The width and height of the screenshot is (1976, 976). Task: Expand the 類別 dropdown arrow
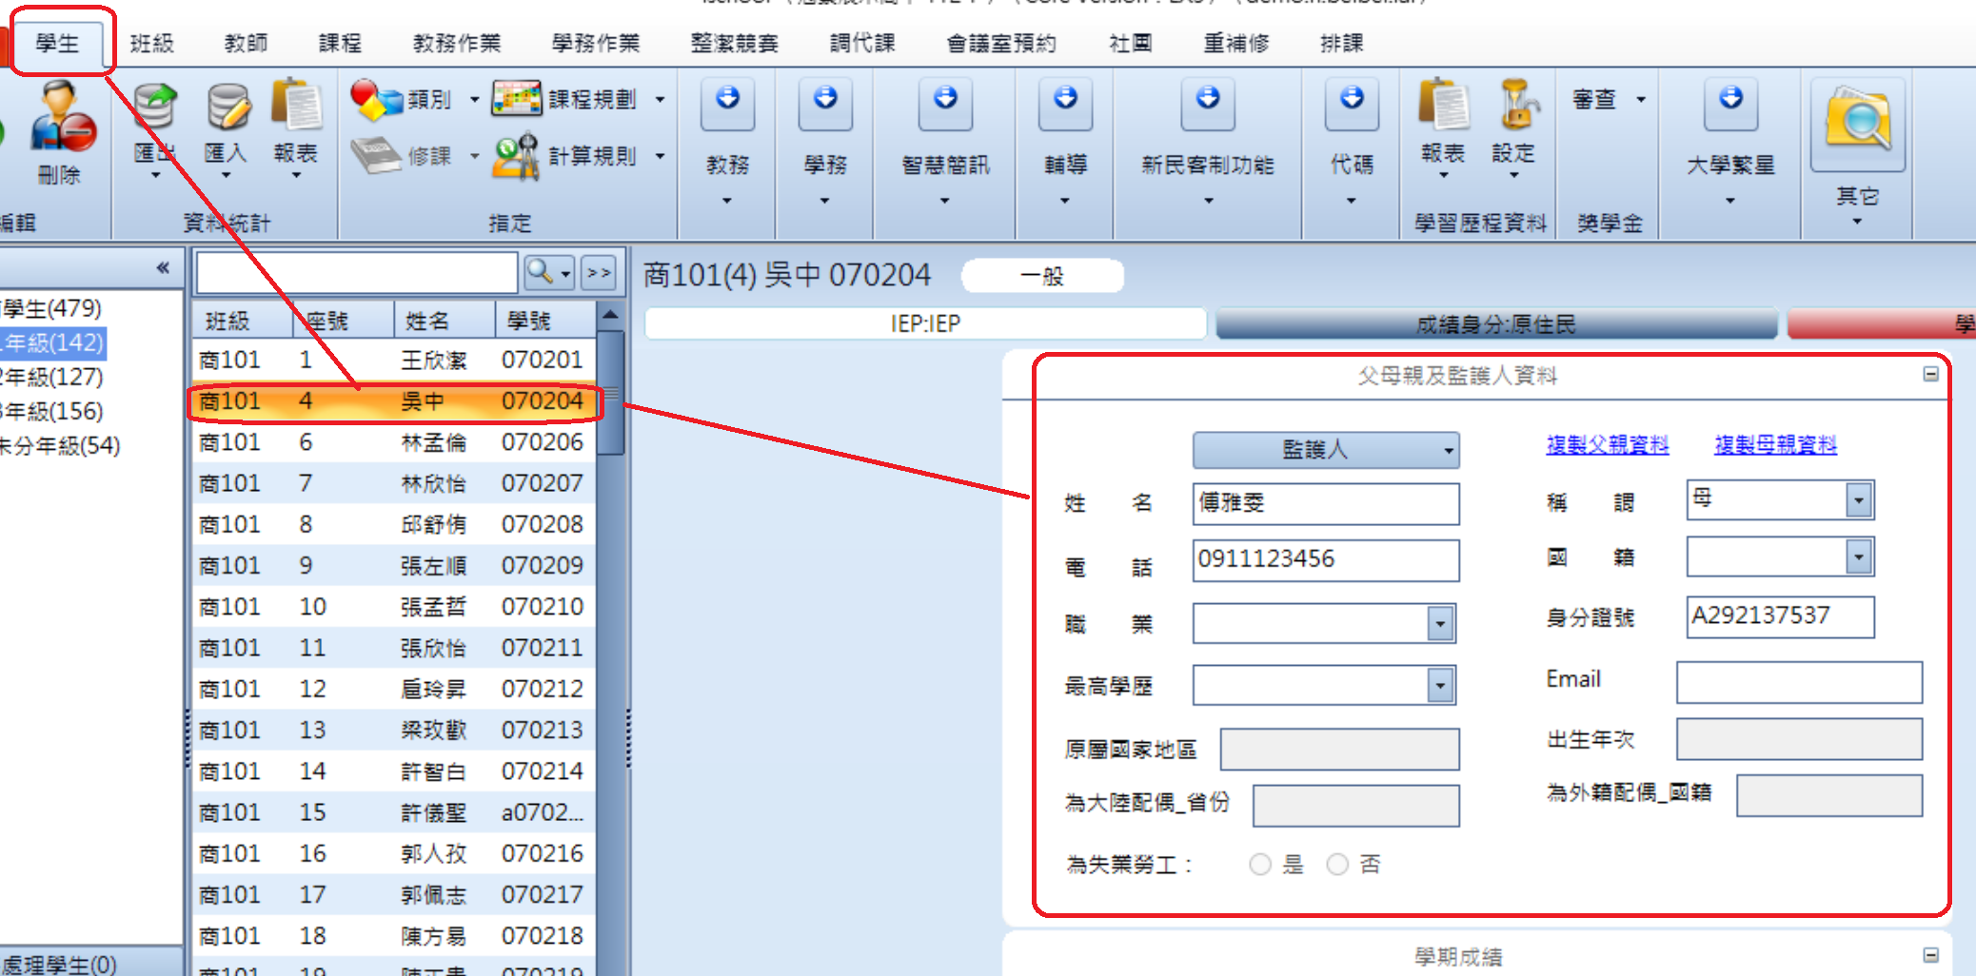tap(474, 100)
